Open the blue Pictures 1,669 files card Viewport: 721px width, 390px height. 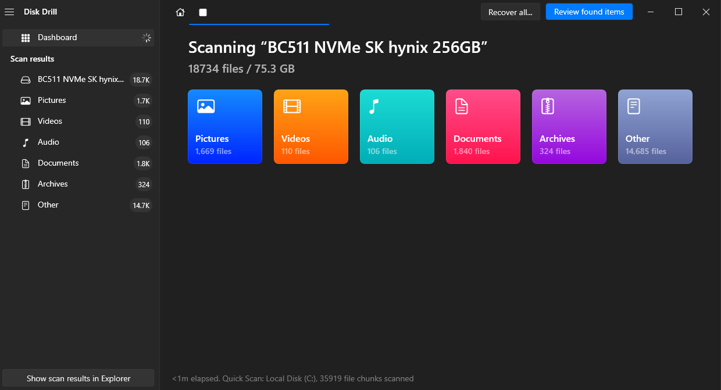tap(225, 127)
